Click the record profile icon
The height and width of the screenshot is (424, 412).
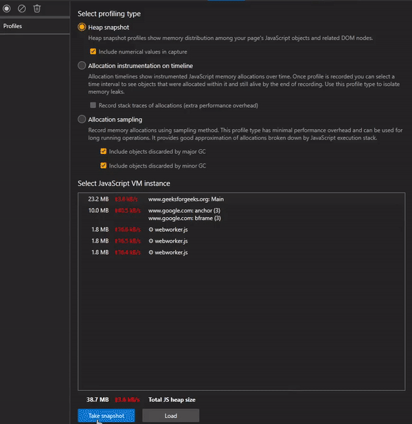[8, 8]
